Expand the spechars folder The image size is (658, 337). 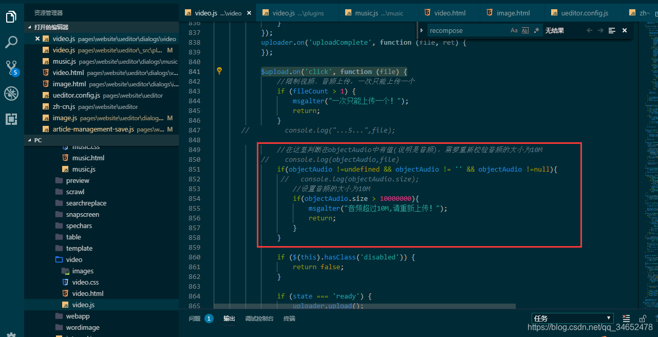point(79,226)
